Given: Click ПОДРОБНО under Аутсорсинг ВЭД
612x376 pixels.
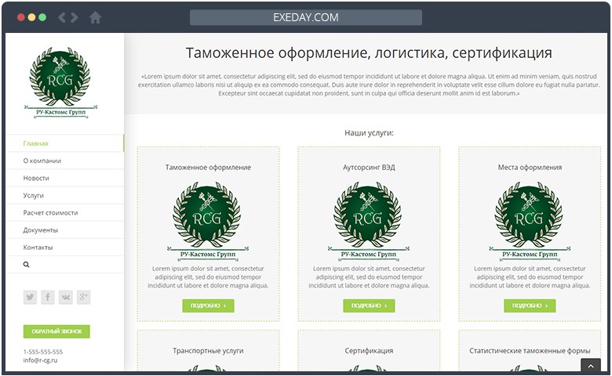Looking at the screenshot, I should (x=369, y=305).
